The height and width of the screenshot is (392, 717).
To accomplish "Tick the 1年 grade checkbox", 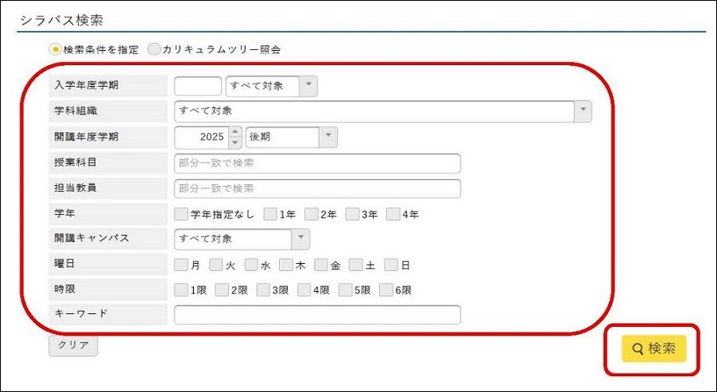I will [x=270, y=214].
